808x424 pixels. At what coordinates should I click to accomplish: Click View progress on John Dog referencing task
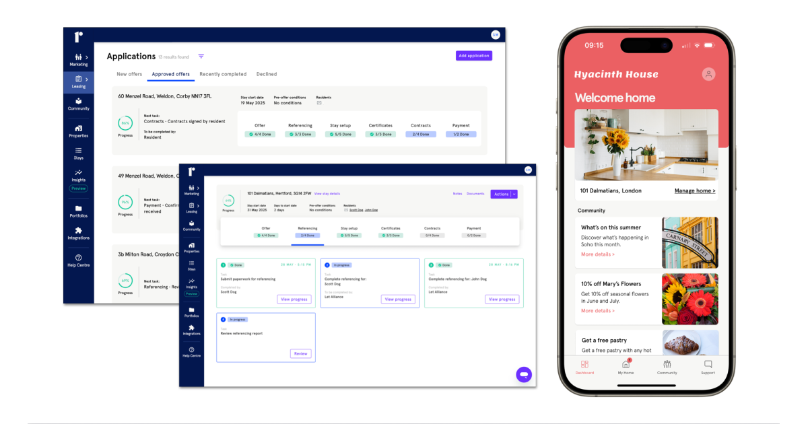click(x=502, y=299)
